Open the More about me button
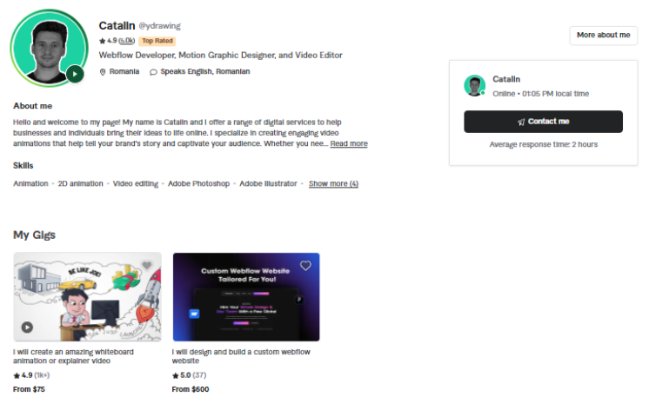 604,35
